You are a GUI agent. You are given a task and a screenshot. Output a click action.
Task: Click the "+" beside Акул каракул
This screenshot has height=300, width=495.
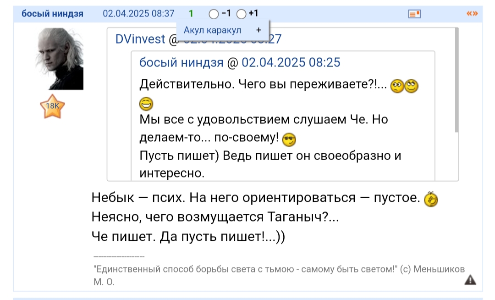(x=258, y=30)
